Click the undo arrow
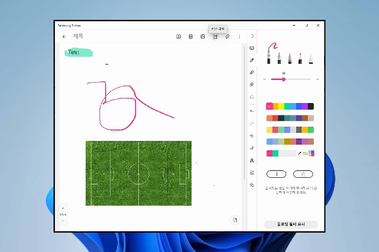This screenshot has height=252, width=379. [252, 111]
